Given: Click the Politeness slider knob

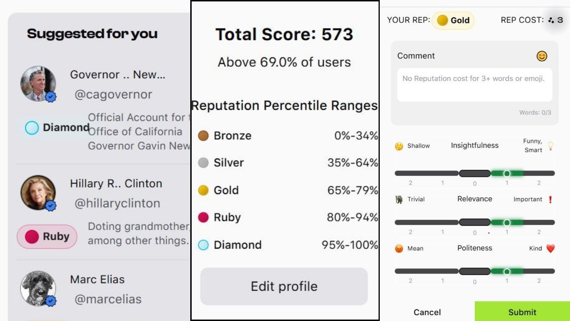Looking at the screenshot, I should tap(507, 271).
